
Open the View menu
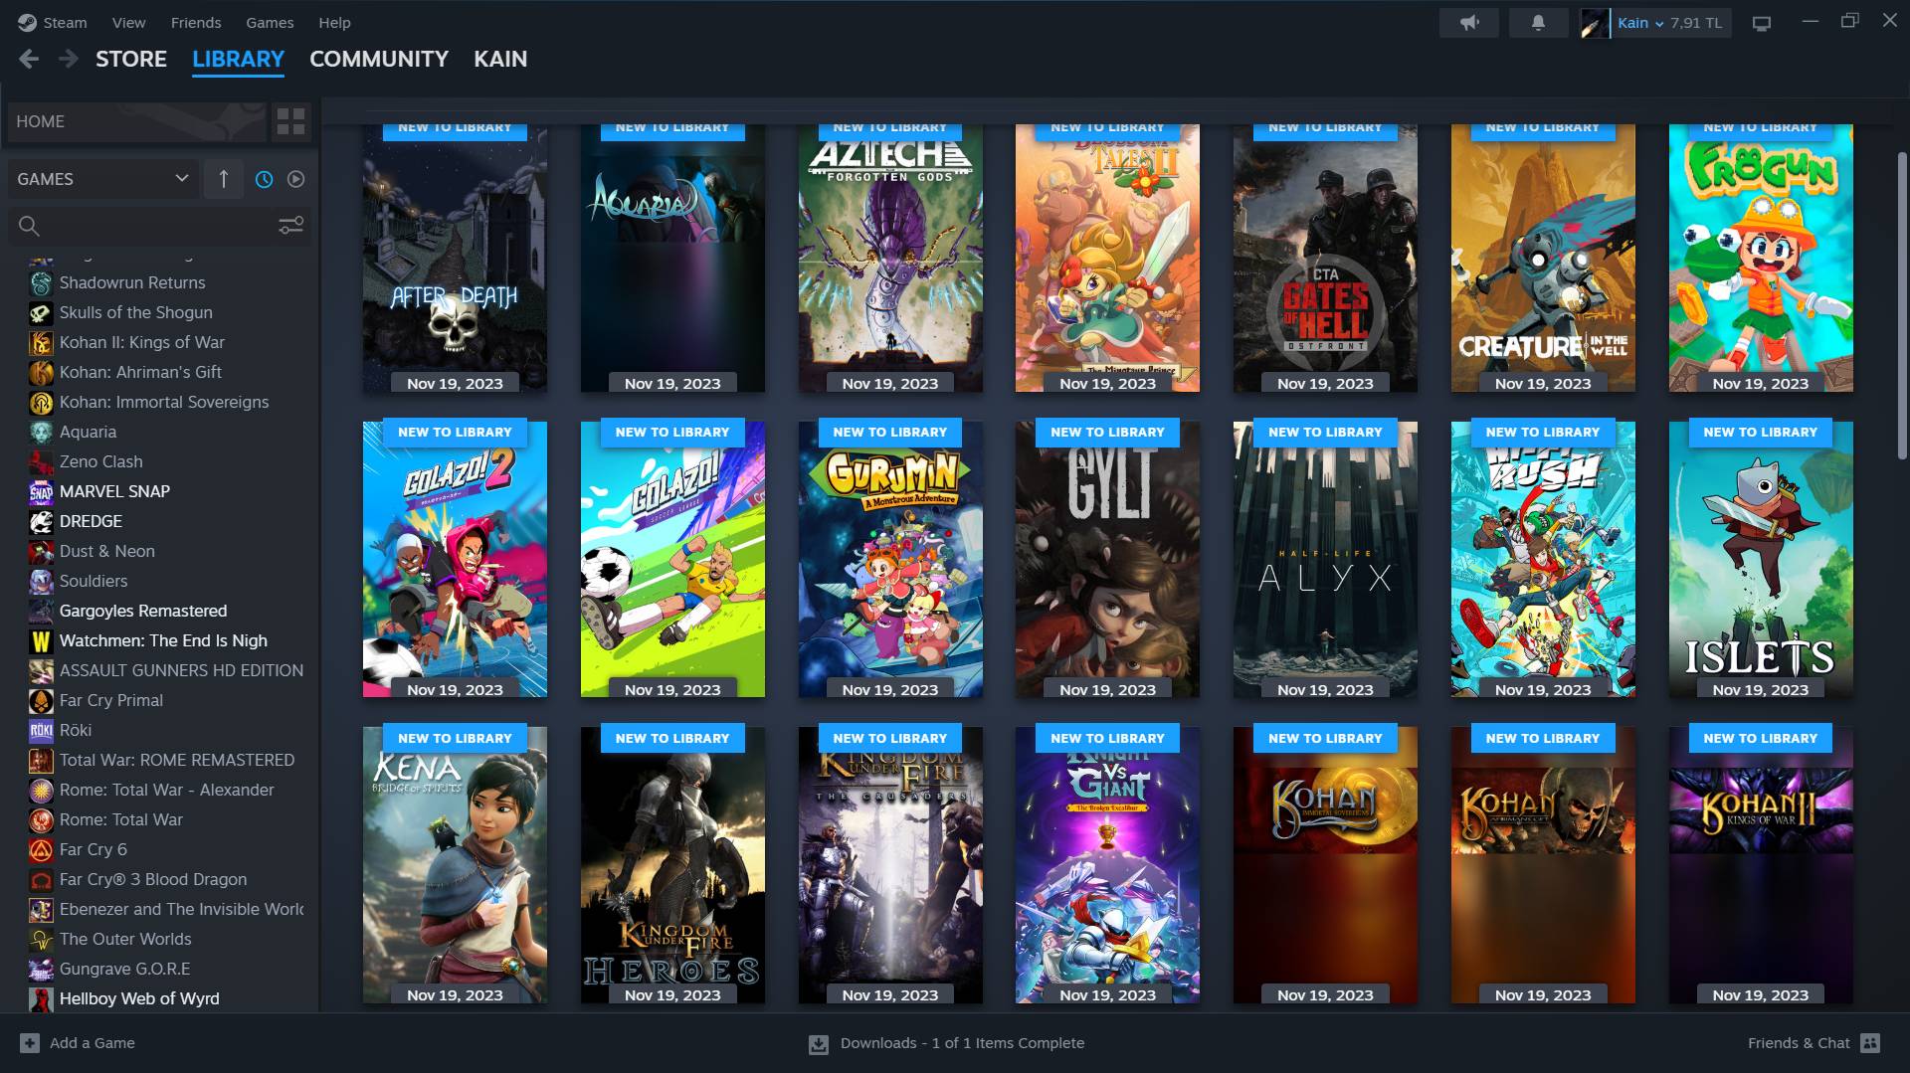click(128, 22)
